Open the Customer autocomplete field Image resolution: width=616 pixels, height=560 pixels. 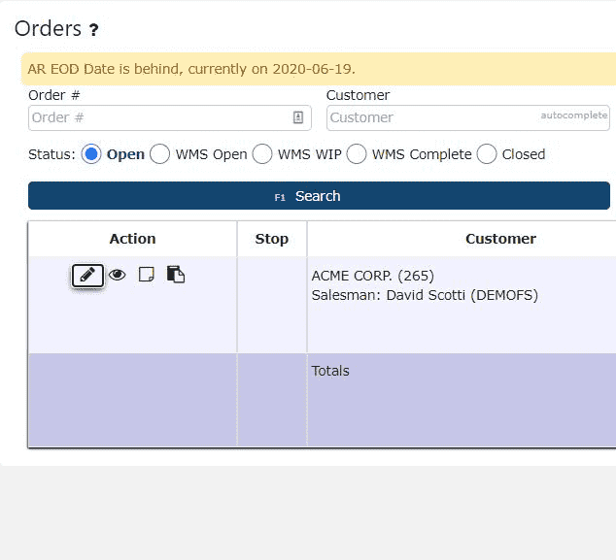[x=468, y=117]
